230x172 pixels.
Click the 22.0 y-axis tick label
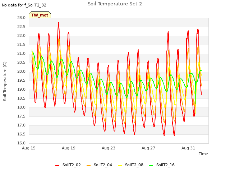(x=22, y=36)
